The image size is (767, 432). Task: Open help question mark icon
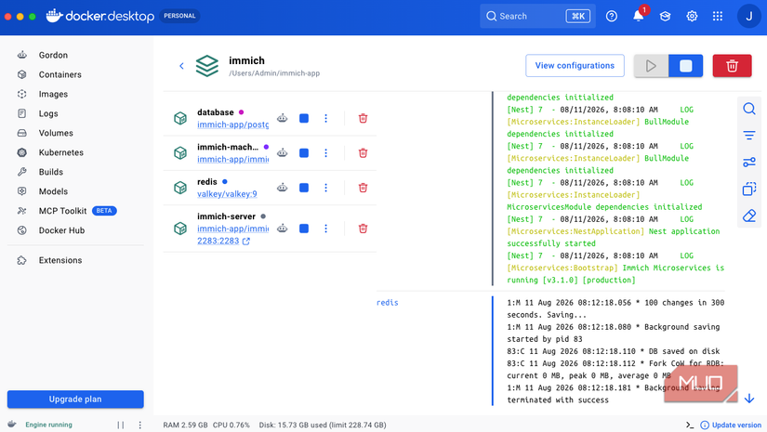[611, 16]
